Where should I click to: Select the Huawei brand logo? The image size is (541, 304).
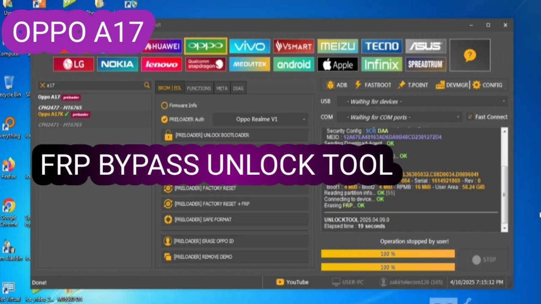click(x=163, y=46)
